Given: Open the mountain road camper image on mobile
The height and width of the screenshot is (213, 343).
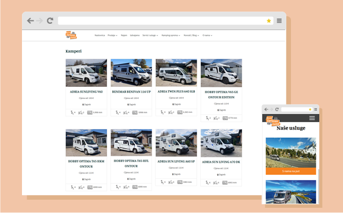Looking at the screenshot, I should click(291, 153).
